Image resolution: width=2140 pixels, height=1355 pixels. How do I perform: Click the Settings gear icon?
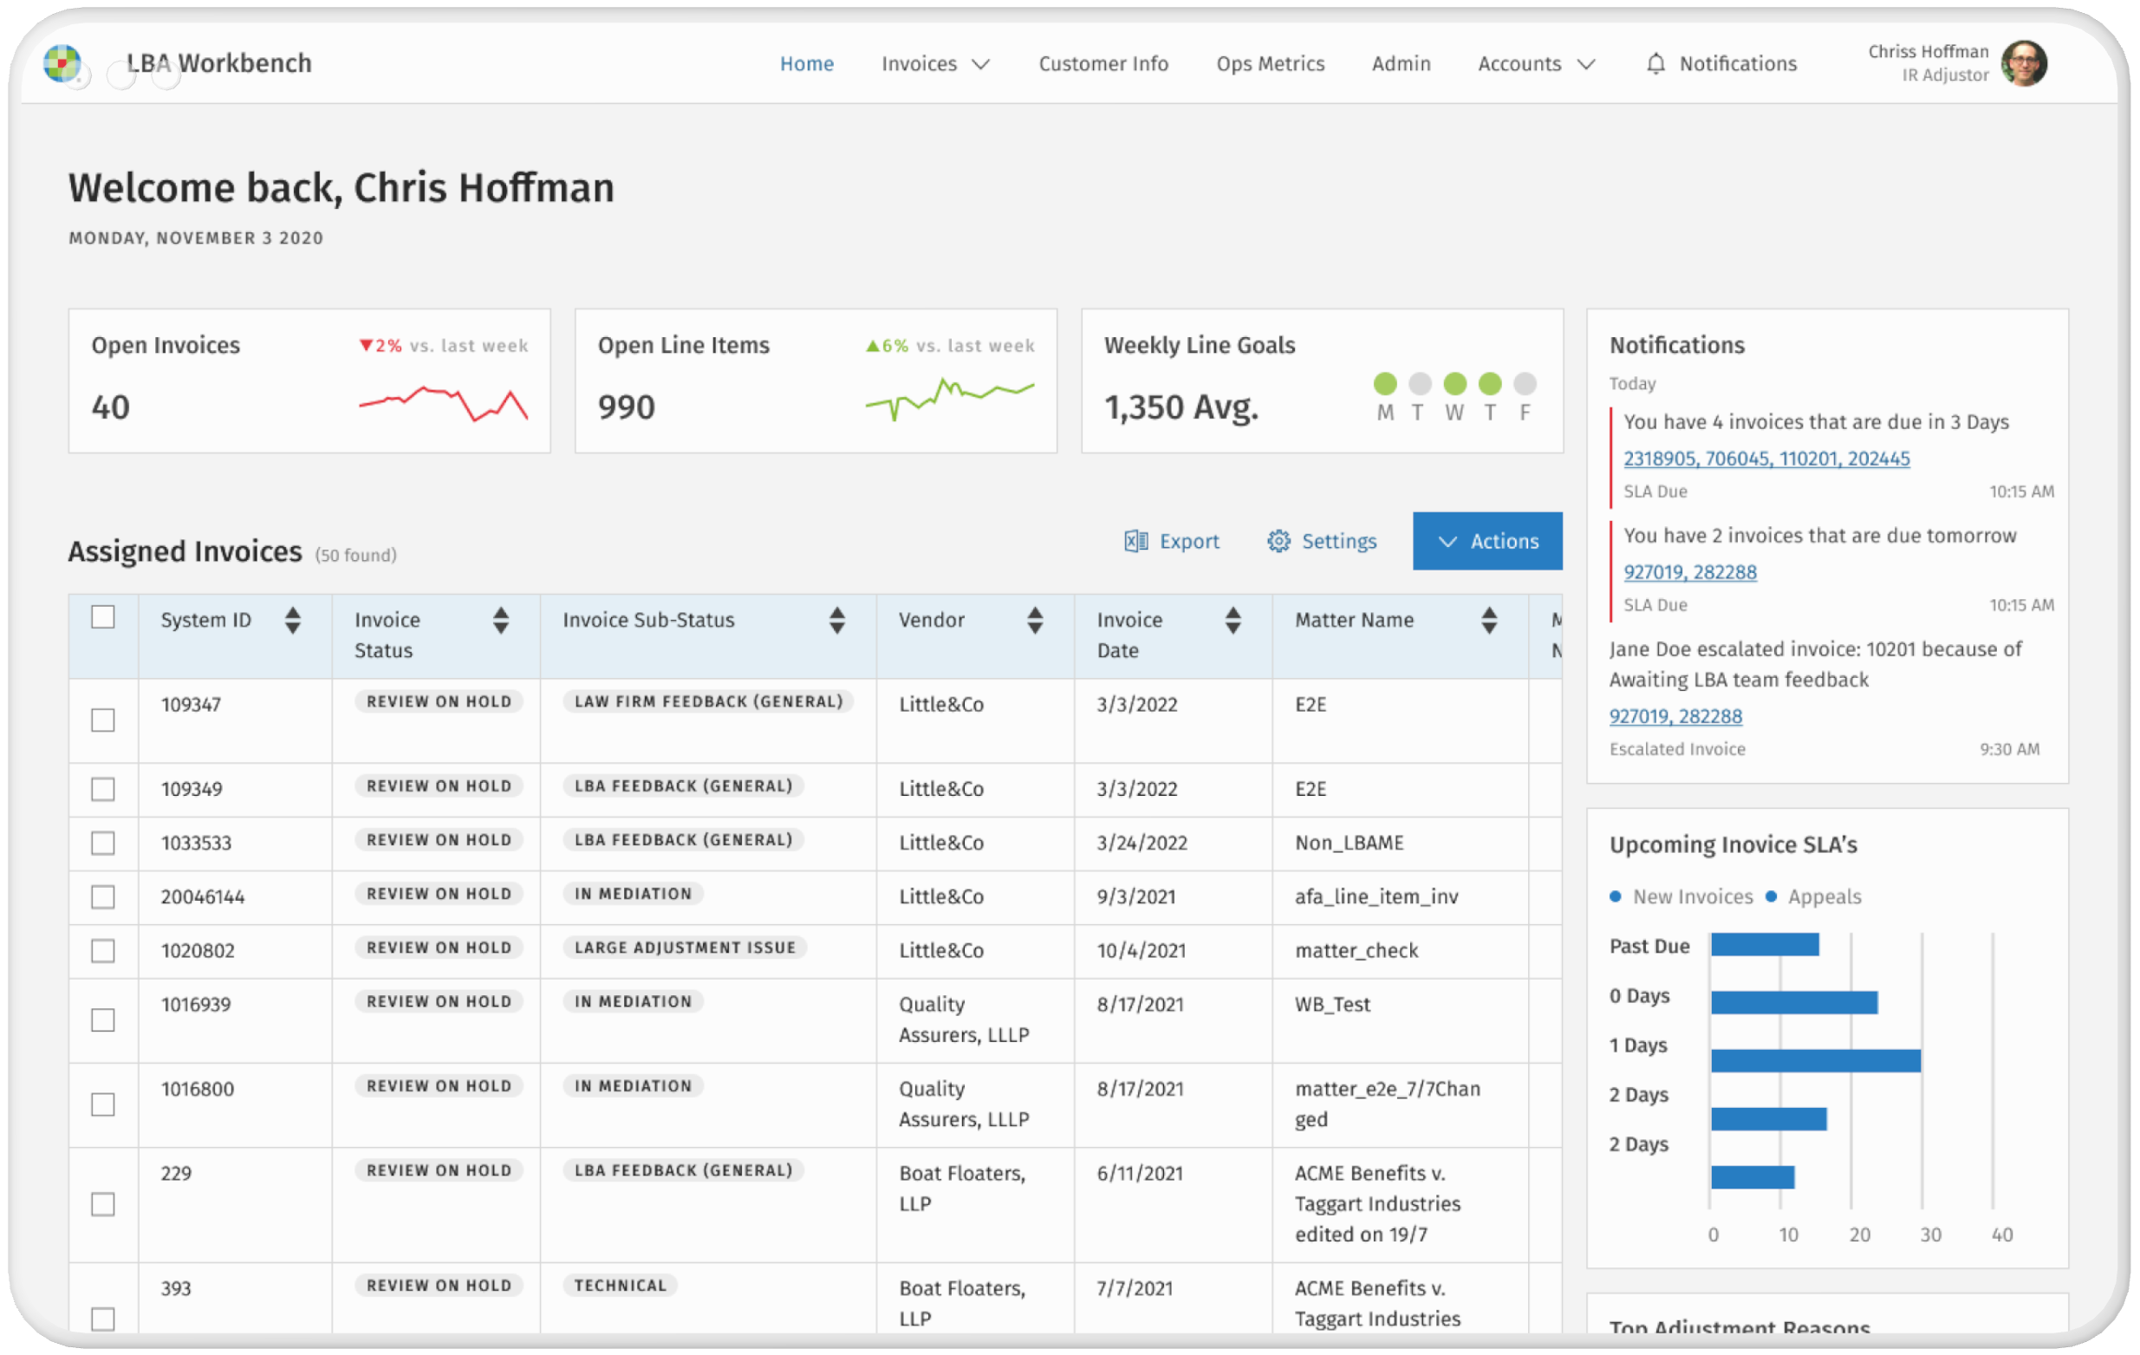pyautogui.click(x=1278, y=541)
